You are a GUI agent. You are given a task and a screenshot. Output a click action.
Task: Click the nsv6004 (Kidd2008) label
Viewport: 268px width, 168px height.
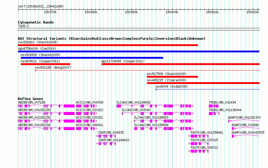pyautogui.click(x=172, y=86)
